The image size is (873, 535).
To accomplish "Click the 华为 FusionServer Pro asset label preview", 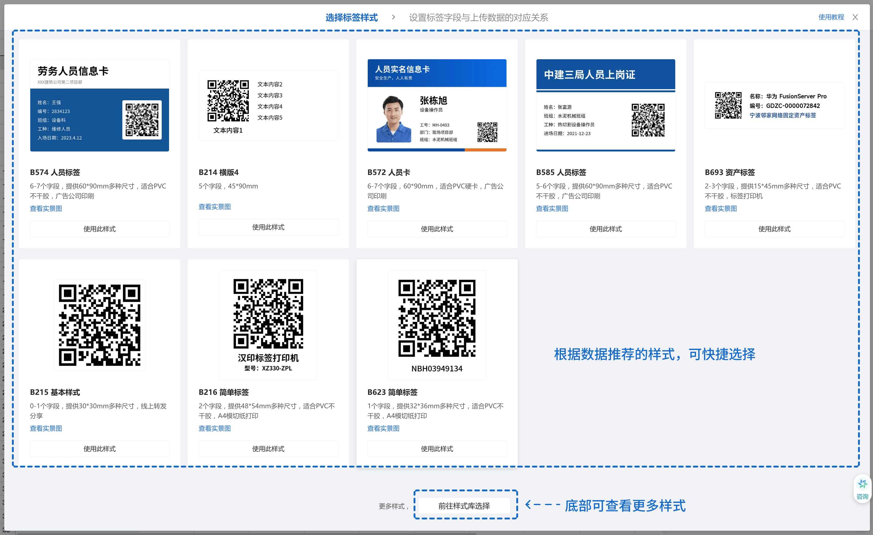I will pos(774,105).
